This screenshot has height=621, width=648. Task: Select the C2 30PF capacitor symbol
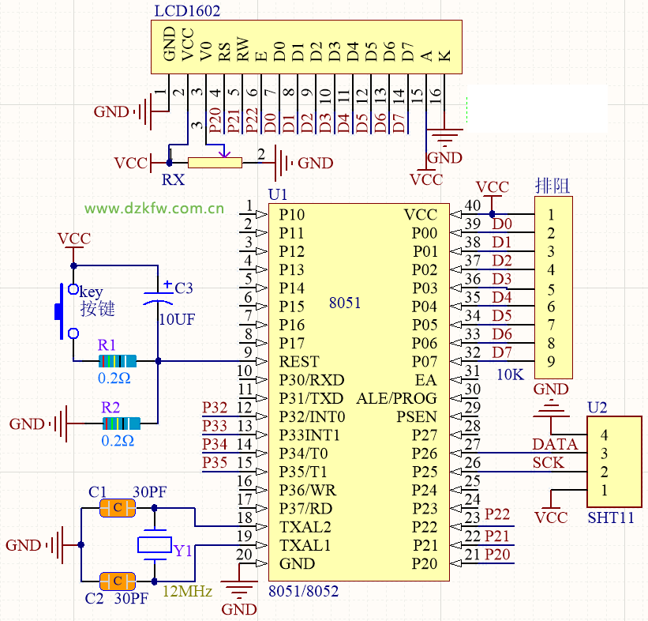coord(118,581)
